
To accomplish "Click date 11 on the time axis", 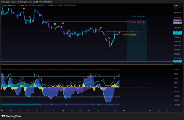I will 2,111.
